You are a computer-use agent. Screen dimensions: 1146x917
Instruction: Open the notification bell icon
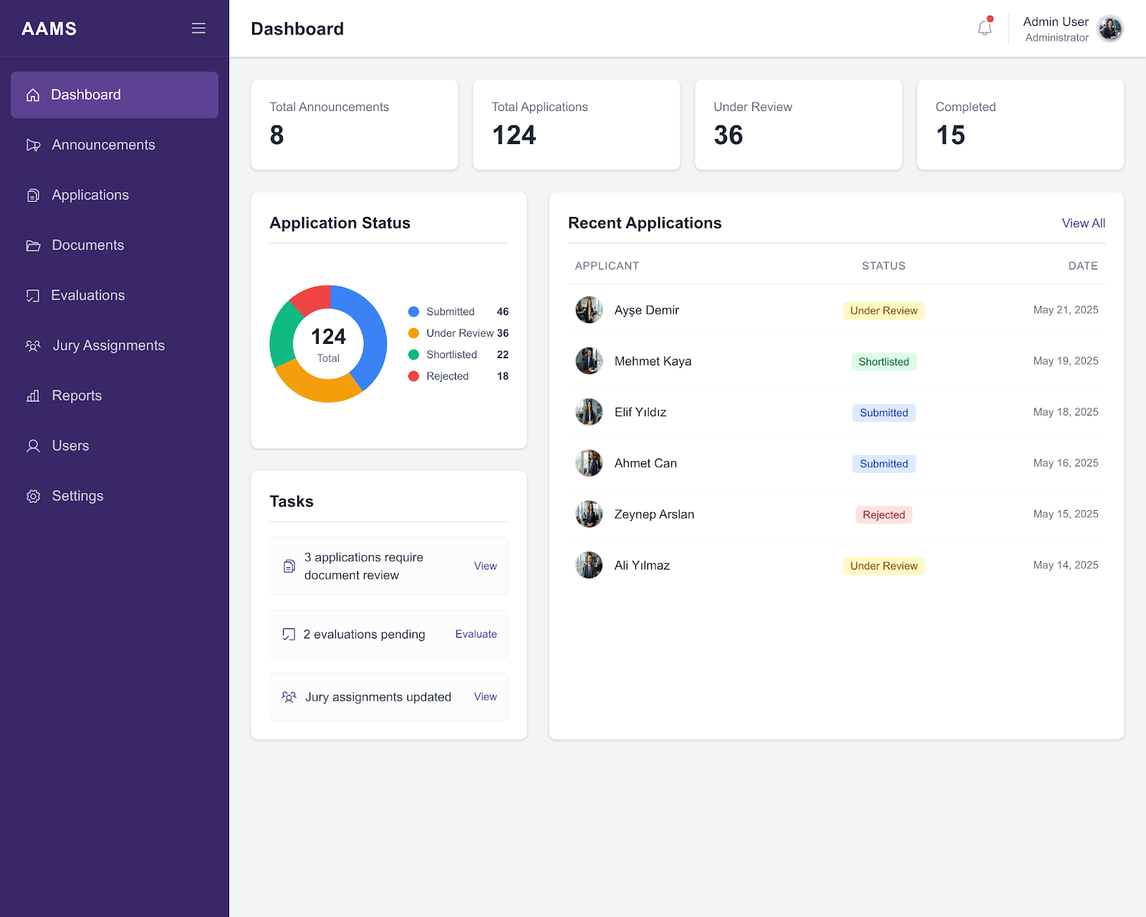[985, 28]
